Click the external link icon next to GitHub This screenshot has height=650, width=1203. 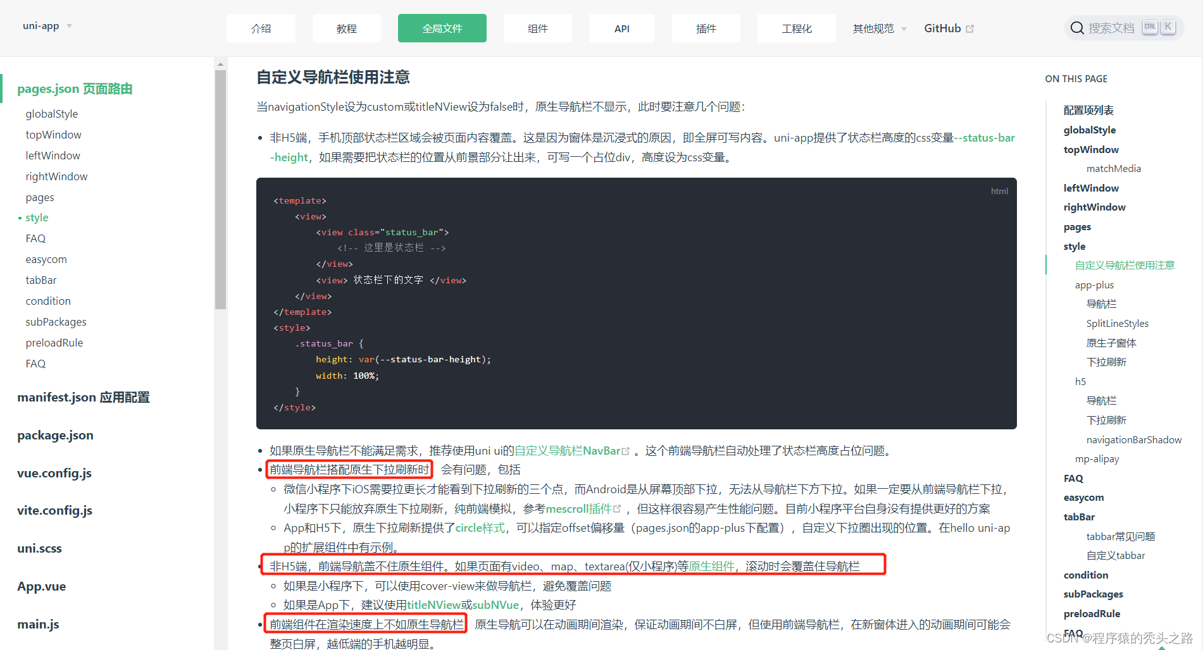pos(969,28)
